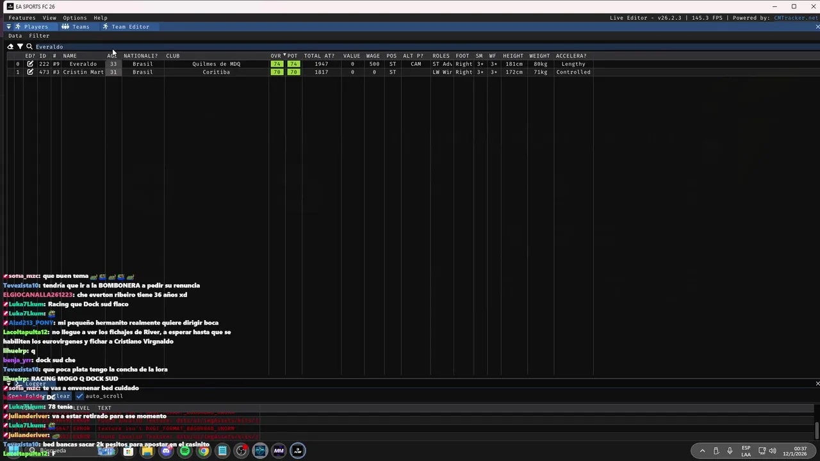Collapse the Logger panel triangle
The height and width of the screenshot is (461, 820).
8,384
